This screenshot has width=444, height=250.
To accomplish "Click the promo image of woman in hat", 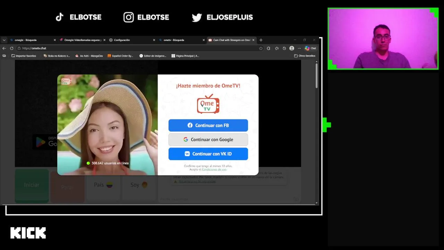I will [x=108, y=125].
